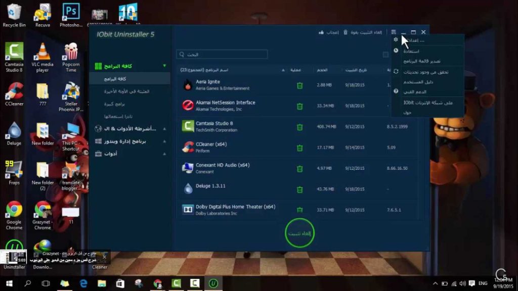518x291 pixels.
Task: Click the Dolby Digital Plus logo icon
Action: pos(188,210)
